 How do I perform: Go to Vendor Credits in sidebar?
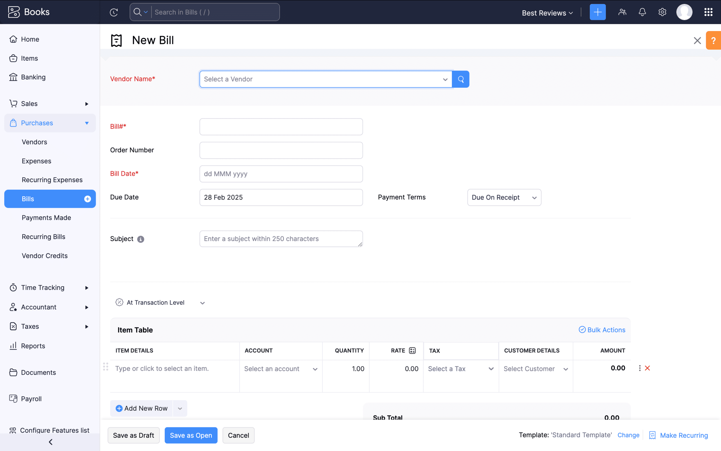pyautogui.click(x=45, y=256)
